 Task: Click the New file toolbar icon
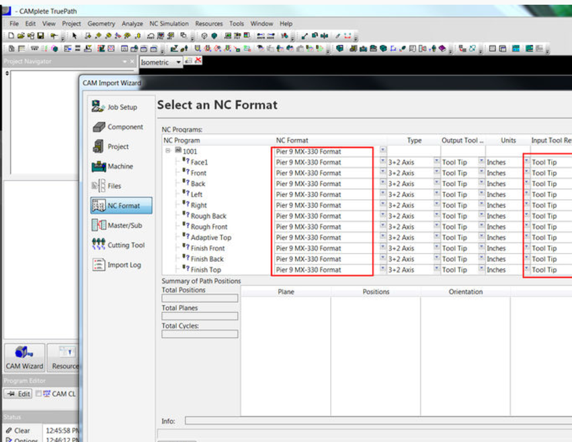11,36
